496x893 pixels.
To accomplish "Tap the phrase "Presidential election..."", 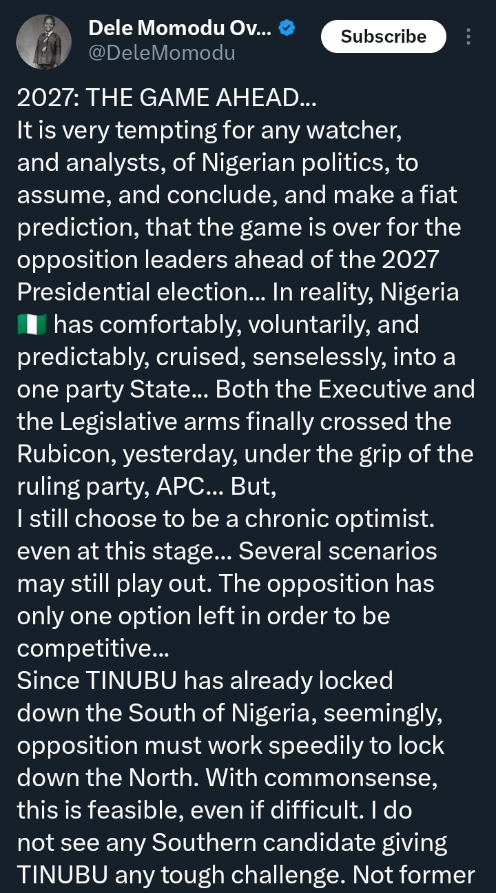I will [x=141, y=292].
